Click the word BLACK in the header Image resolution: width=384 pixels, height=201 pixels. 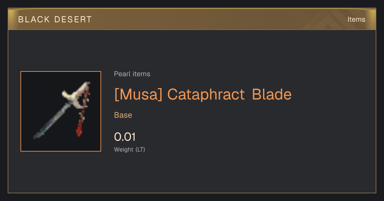(34, 19)
